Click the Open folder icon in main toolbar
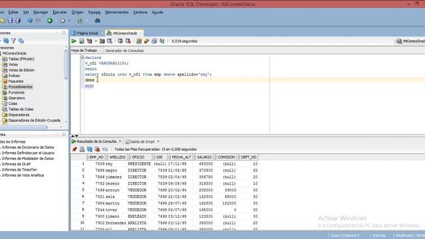The image size is (425, 239). (x=3, y=21)
